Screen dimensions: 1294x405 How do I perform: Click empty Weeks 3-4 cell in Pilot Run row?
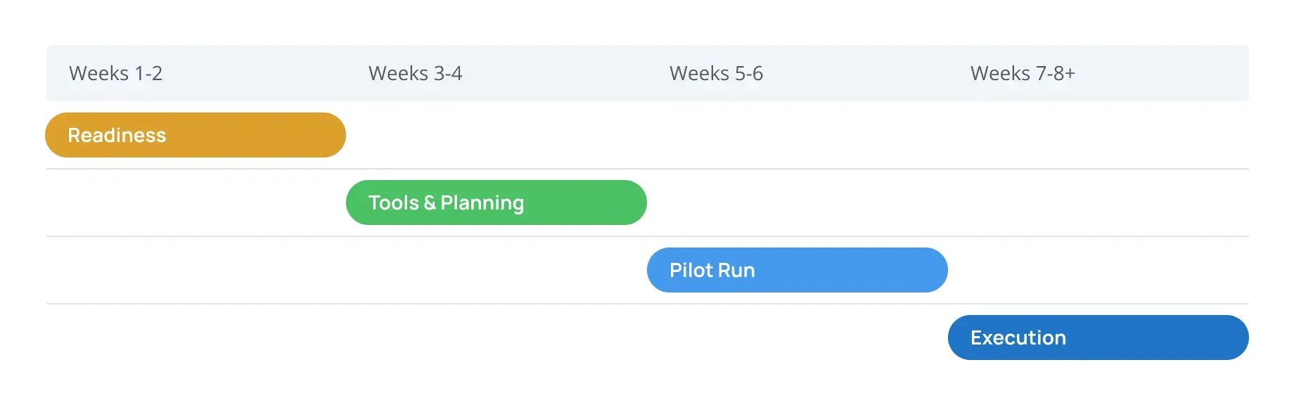click(x=497, y=270)
